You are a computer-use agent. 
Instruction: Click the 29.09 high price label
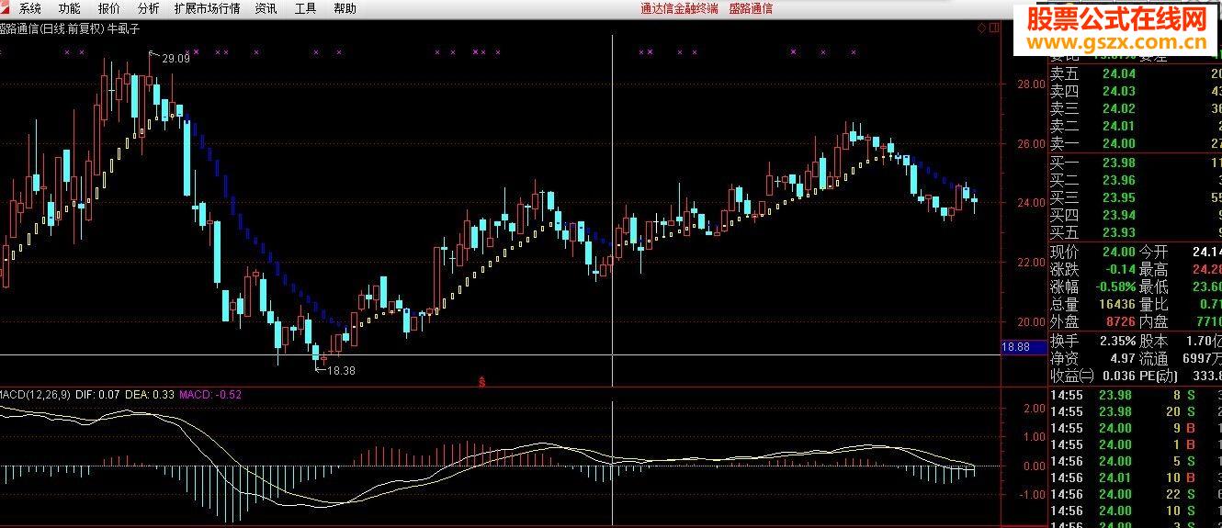coord(175,58)
